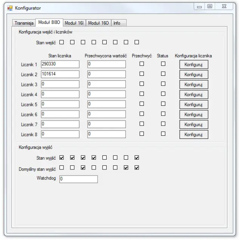Toggle Status checkbox for Licznik 7
The image size is (239, 240).
click(163, 124)
